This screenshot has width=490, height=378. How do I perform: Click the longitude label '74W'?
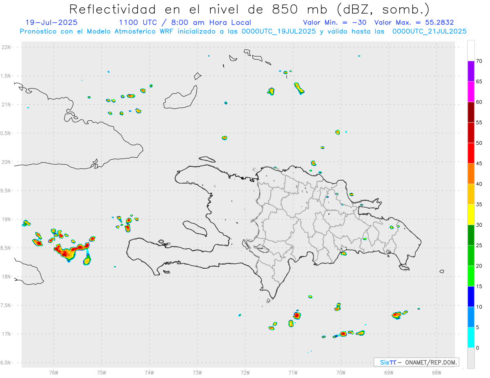[149, 372]
